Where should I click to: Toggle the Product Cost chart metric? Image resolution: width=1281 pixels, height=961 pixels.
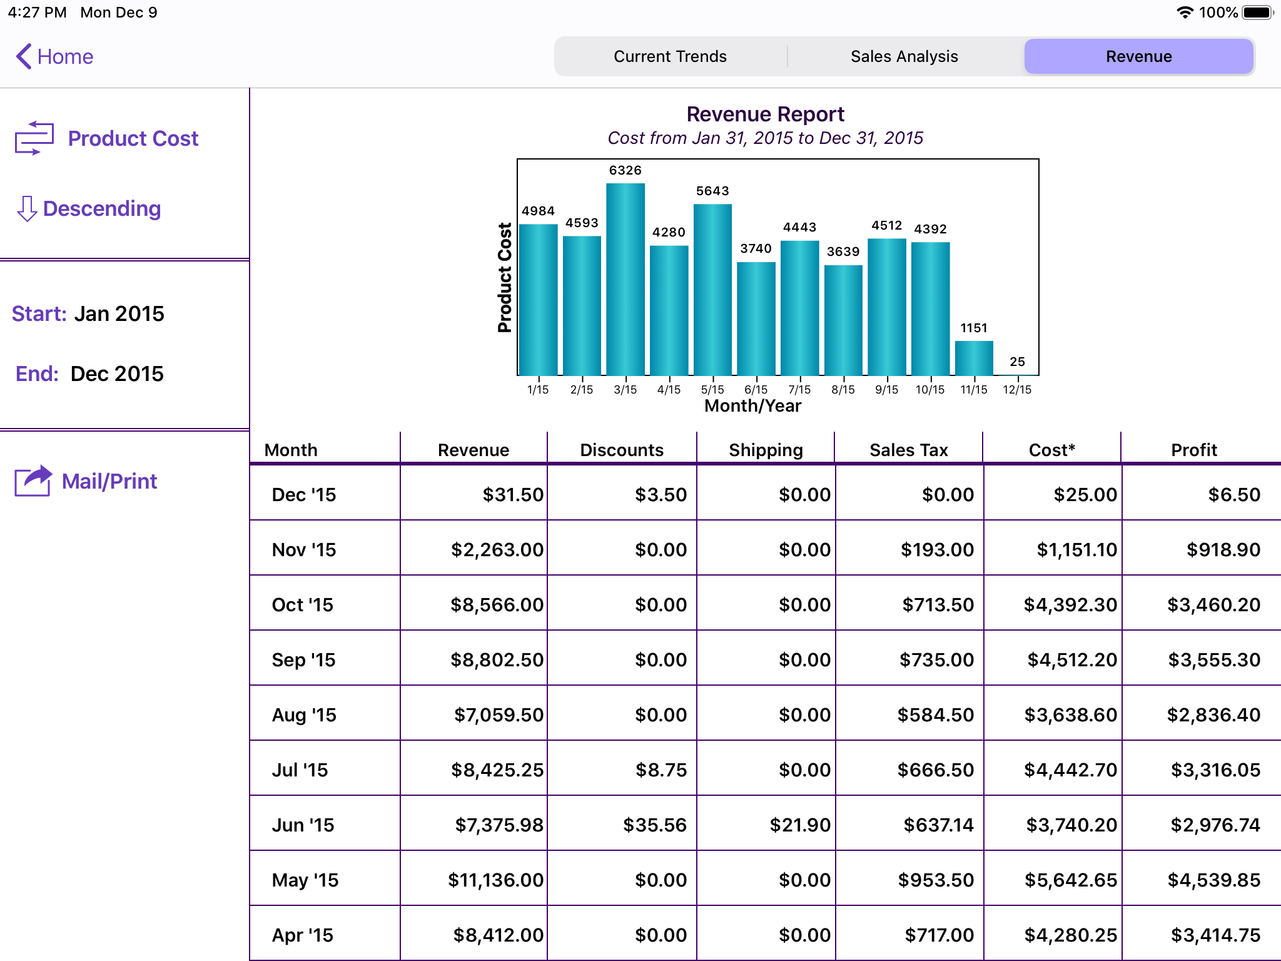coord(133,138)
